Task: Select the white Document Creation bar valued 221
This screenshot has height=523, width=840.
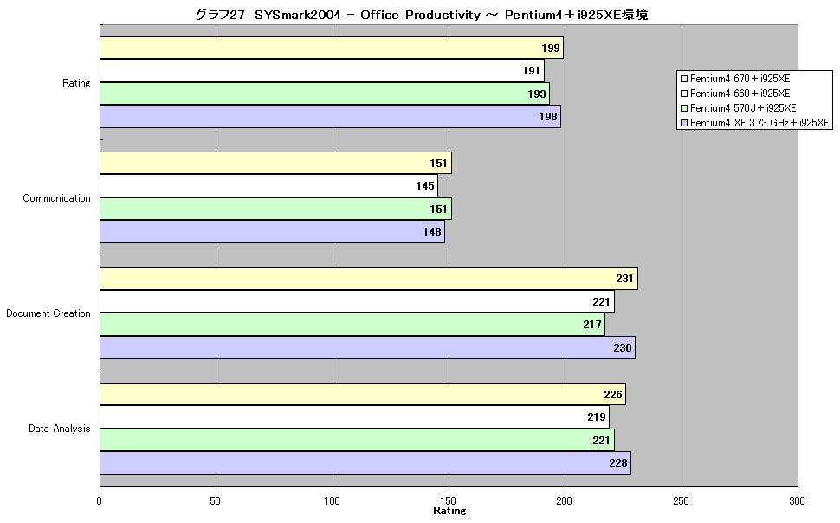Action: [x=358, y=301]
